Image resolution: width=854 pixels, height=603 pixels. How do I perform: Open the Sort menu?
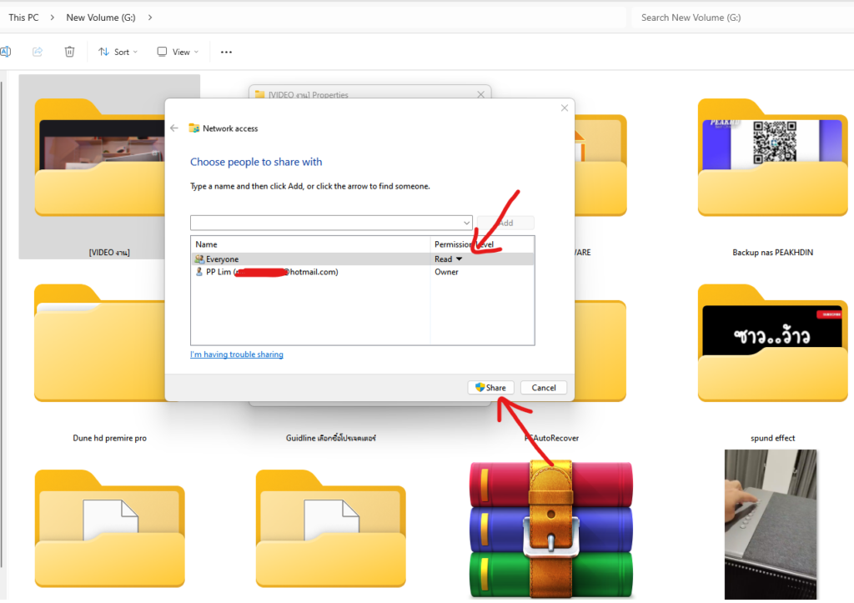tap(118, 52)
